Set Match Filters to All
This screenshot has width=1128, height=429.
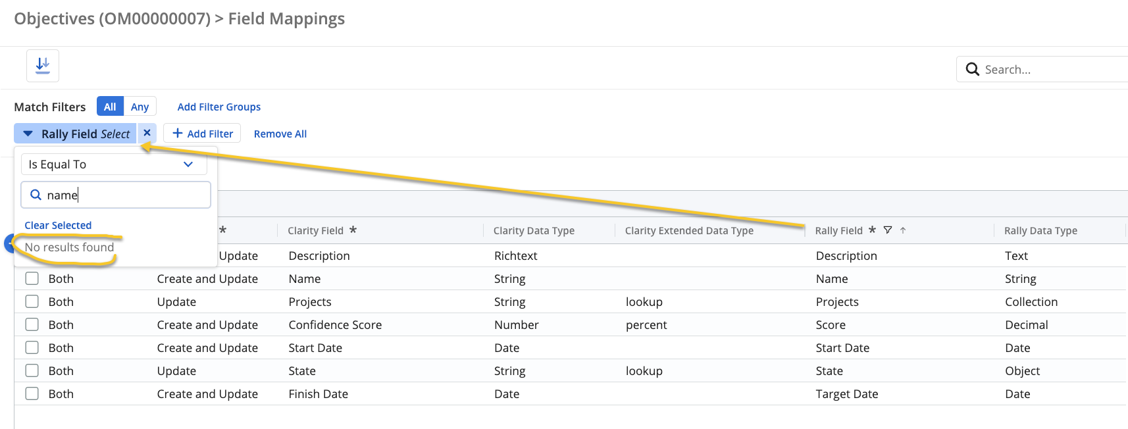coord(110,107)
